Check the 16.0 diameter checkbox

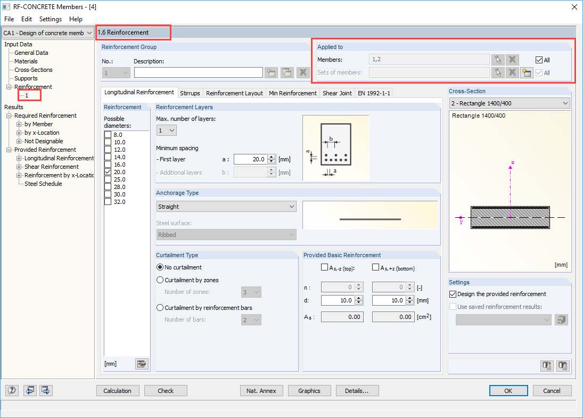click(108, 165)
